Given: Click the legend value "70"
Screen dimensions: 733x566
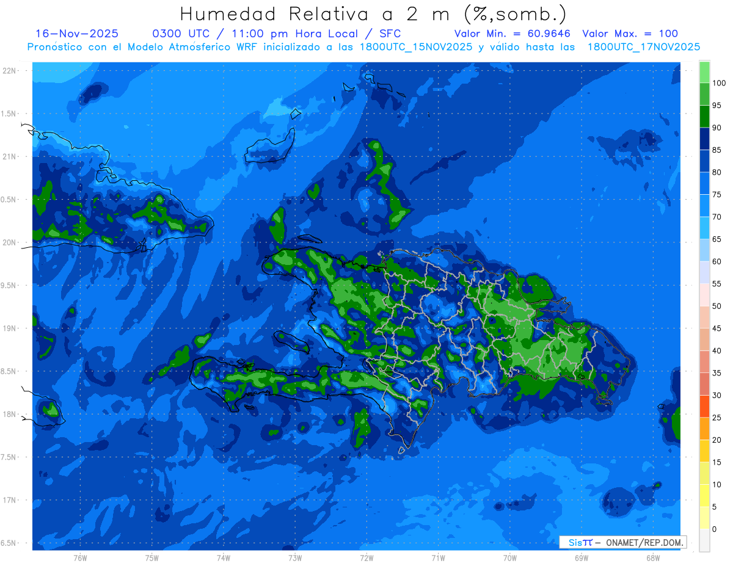Looking at the screenshot, I should pos(717,217).
